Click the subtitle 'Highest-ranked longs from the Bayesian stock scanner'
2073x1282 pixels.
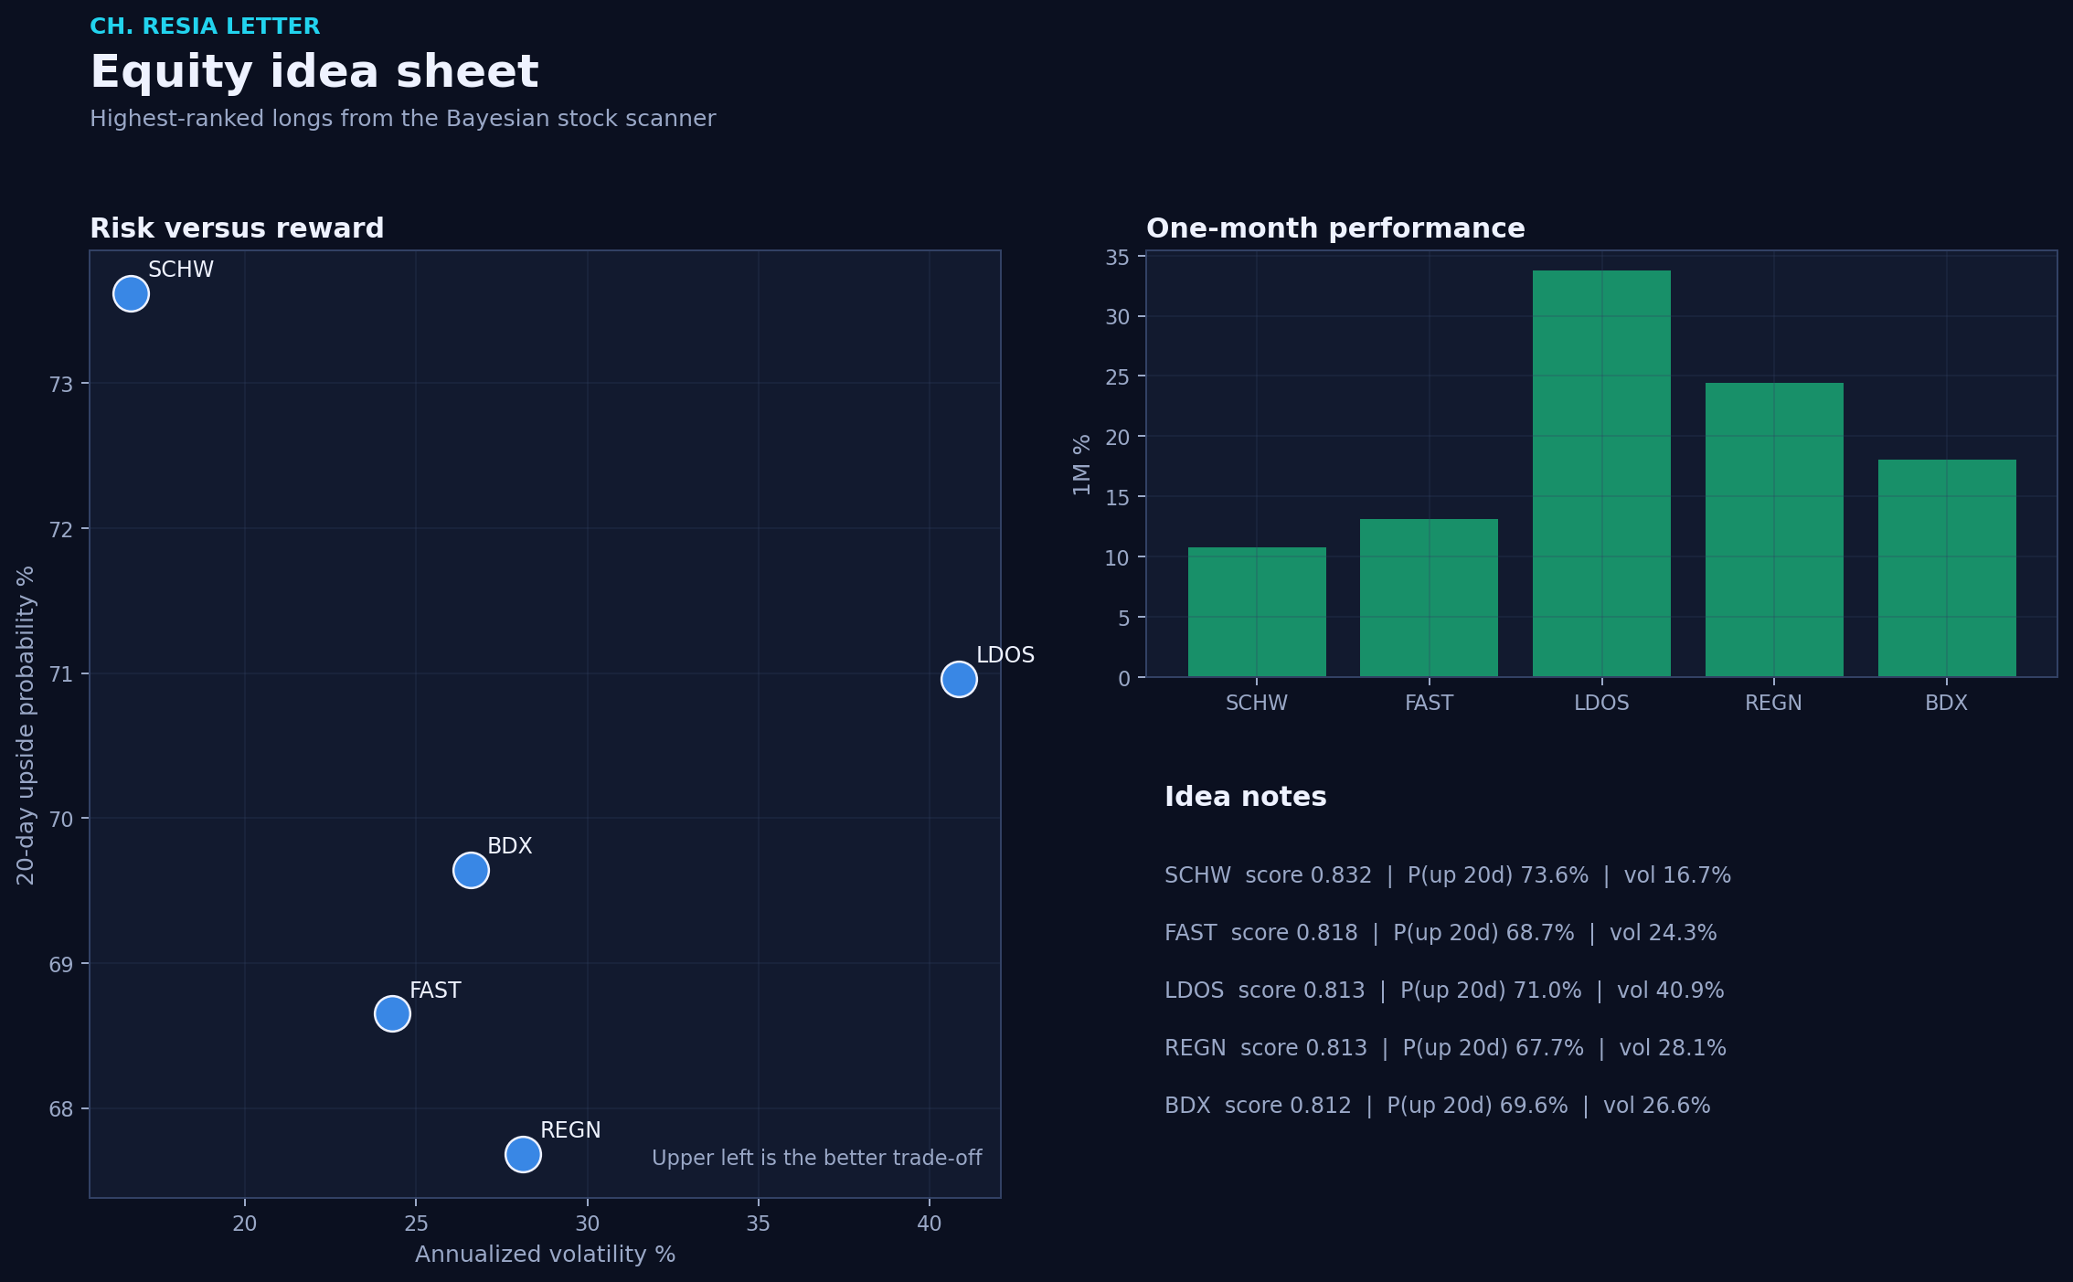(x=402, y=119)
